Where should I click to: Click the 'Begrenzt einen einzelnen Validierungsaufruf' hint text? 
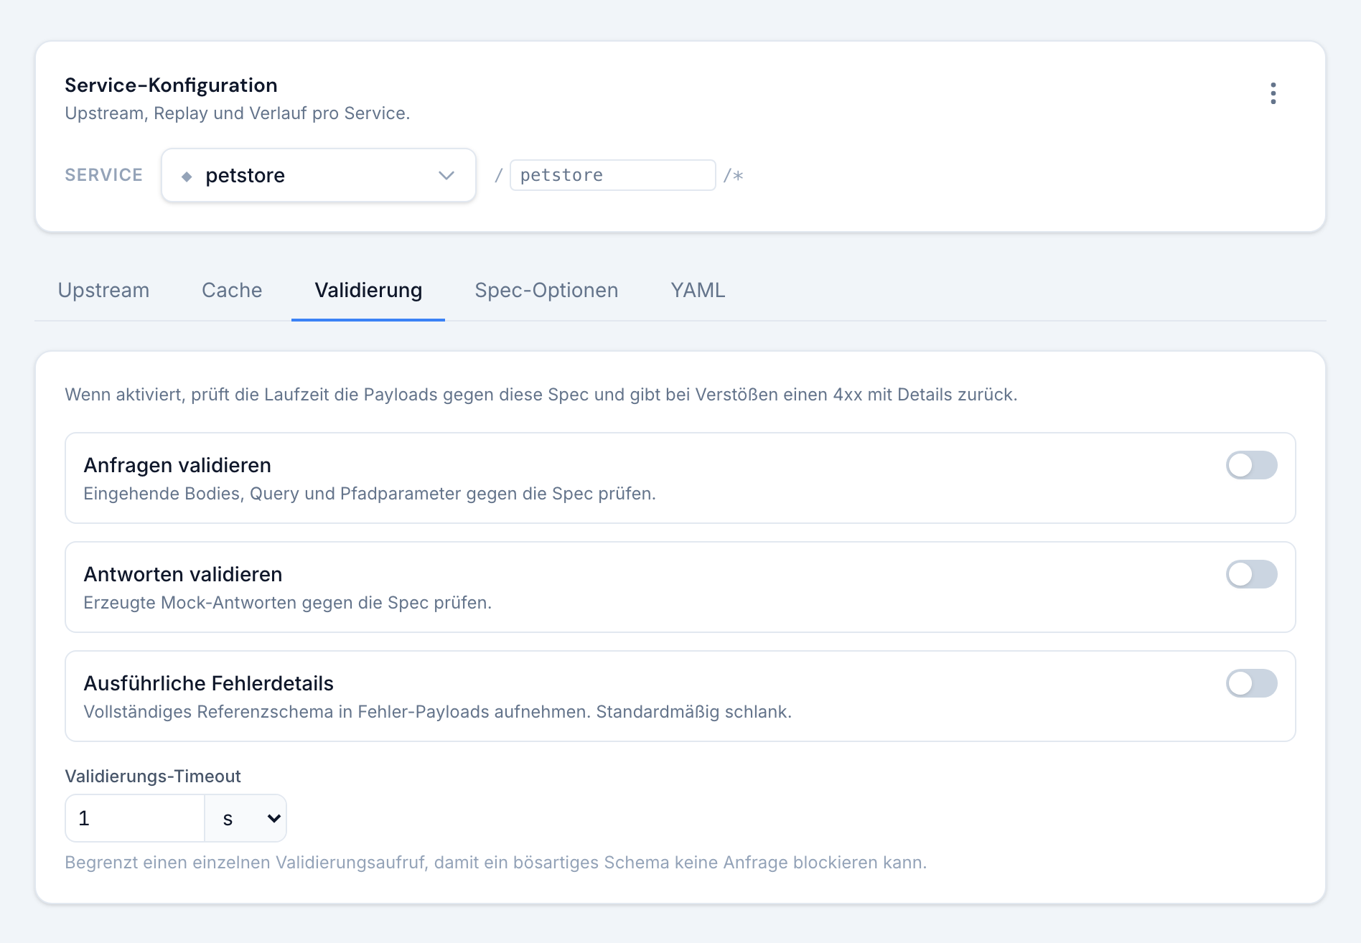click(x=496, y=863)
